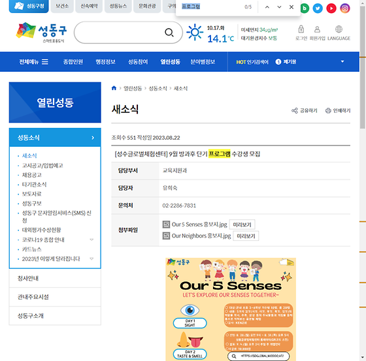Preview Our Neighbors 홍보지.jpg with 미리보기

[246, 236]
